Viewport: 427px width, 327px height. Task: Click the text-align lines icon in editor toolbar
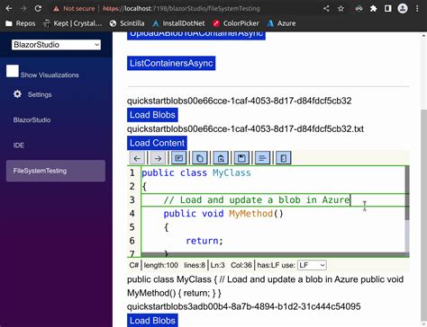[262, 158]
